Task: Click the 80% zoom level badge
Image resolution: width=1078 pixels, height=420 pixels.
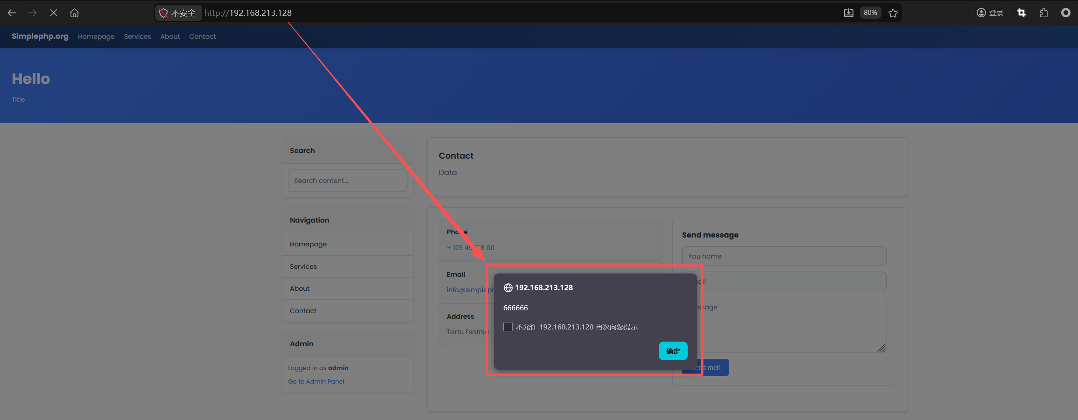Action: click(870, 13)
